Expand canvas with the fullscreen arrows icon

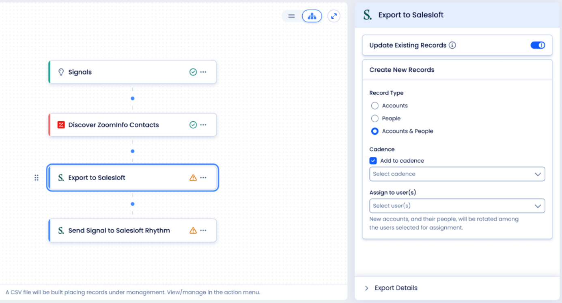334,16
